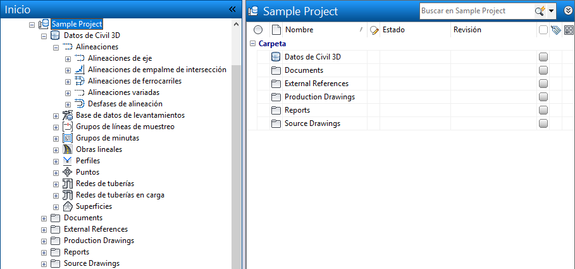The image size is (575, 269).
Task: Click the search magnifier icon
Action: 540,11
